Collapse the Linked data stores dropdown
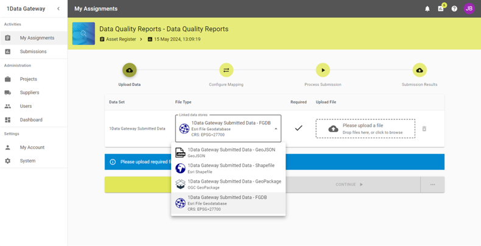 pyautogui.click(x=276, y=128)
